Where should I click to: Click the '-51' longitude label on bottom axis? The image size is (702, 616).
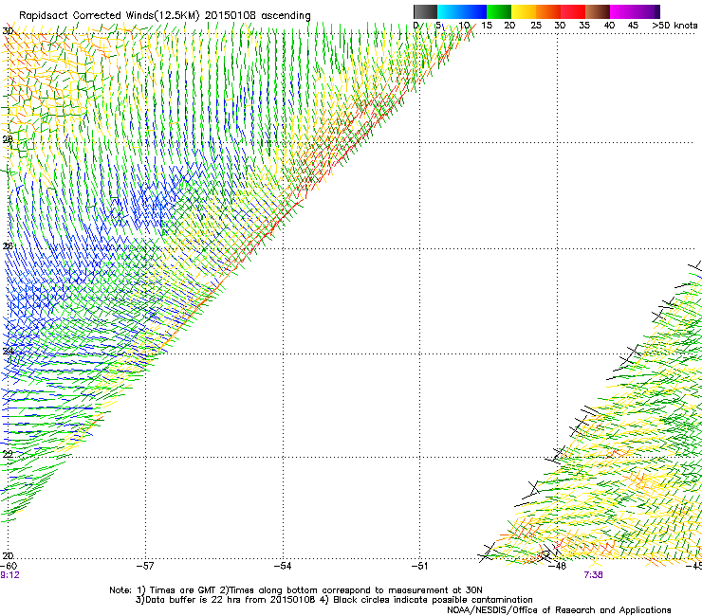point(419,566)
